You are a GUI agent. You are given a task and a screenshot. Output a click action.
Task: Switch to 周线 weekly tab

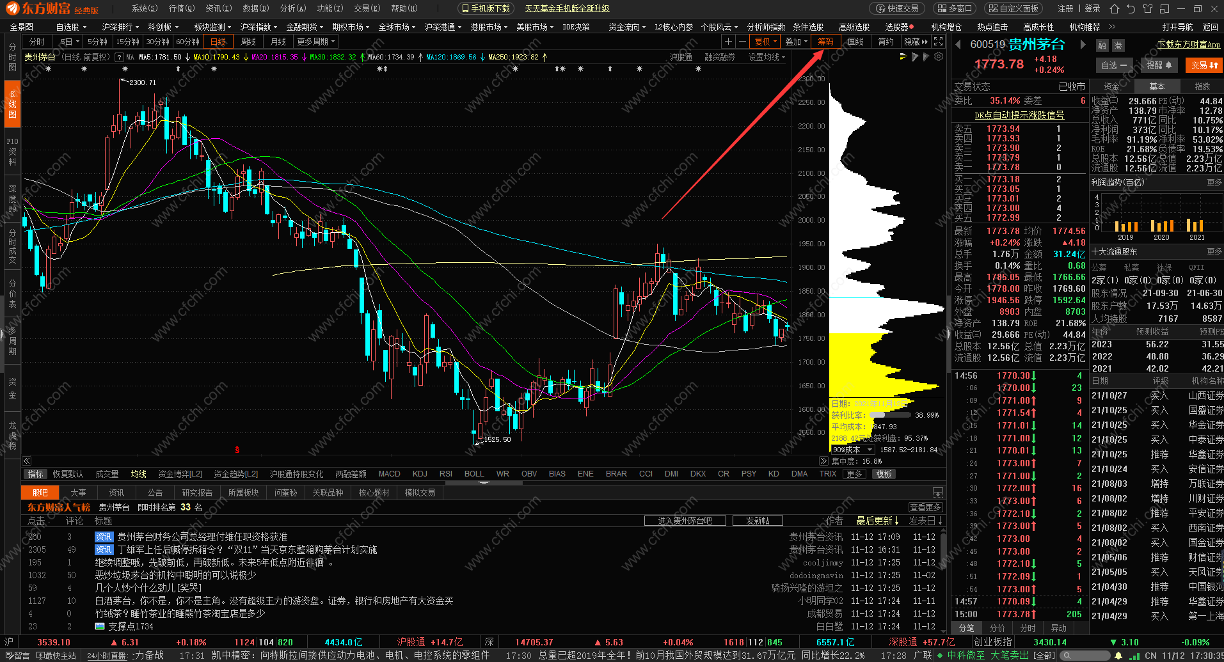(248, 42)
